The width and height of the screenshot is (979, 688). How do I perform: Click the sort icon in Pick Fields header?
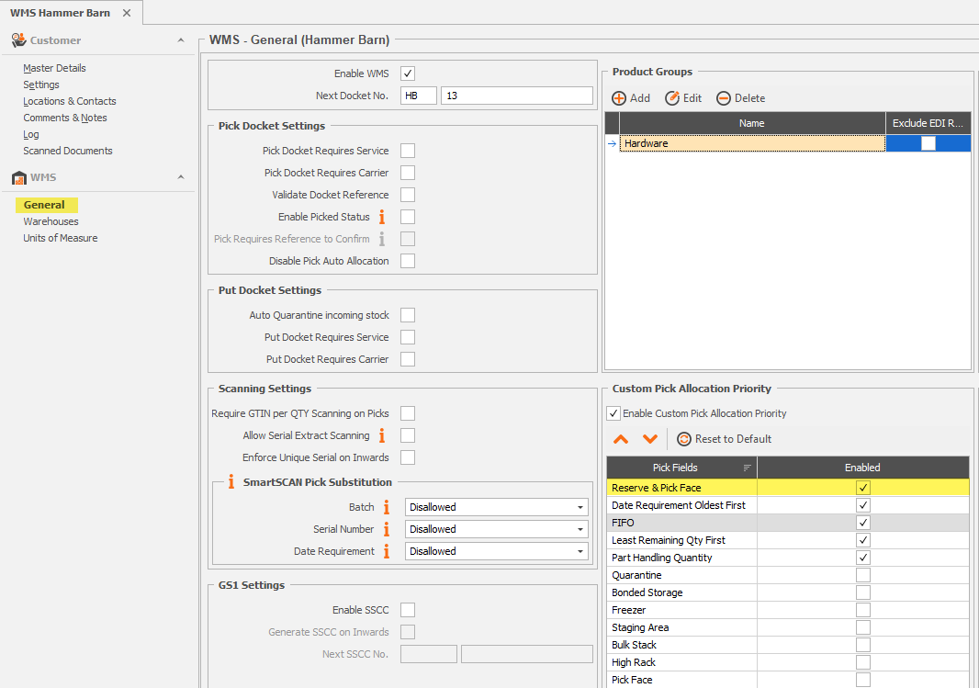point(747,468)
